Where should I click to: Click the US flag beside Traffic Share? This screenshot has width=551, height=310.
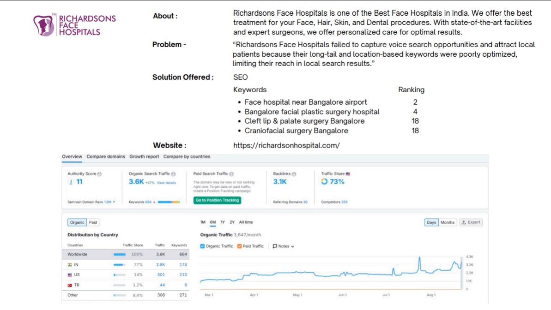(x=348, y=174)
